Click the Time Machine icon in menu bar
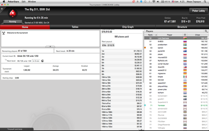Image resolution: width=209 pixels, height=131 pixels. tap(145, 1)
